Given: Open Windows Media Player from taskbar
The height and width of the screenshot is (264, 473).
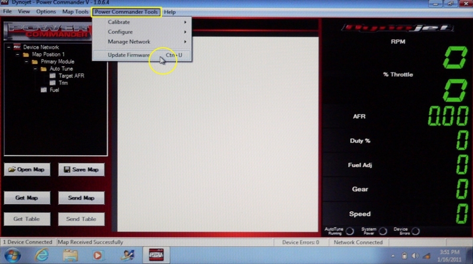Looking at the screenshot, I should (98, 255).
